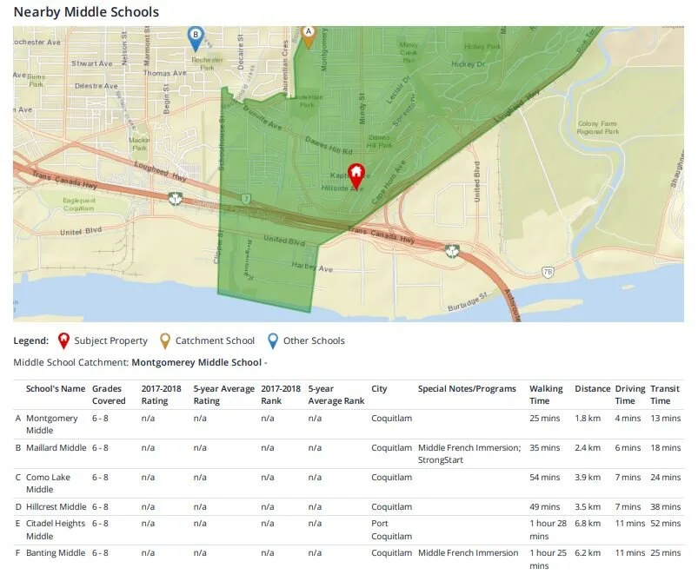
Task: Click the Other Schools legend label
Action: (314, 340)
